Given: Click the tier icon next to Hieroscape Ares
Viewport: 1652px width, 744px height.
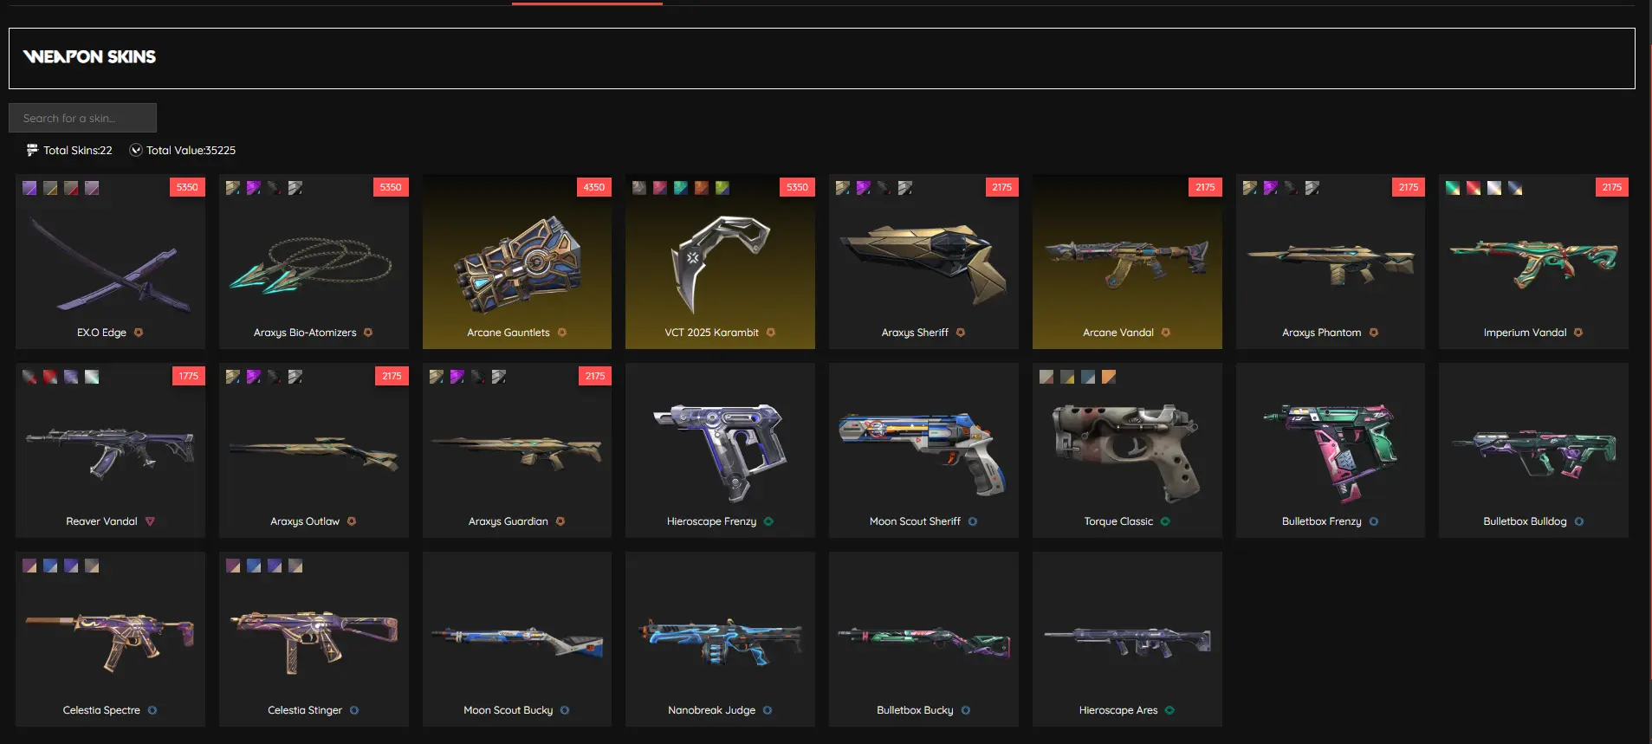Looking at the screenshot, I should [1169, 710].
